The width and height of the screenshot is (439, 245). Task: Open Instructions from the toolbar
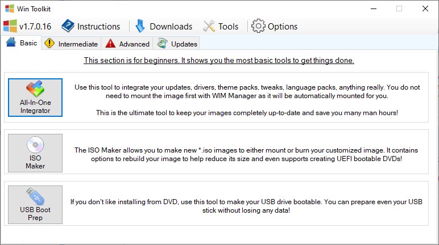click(91, 26)
